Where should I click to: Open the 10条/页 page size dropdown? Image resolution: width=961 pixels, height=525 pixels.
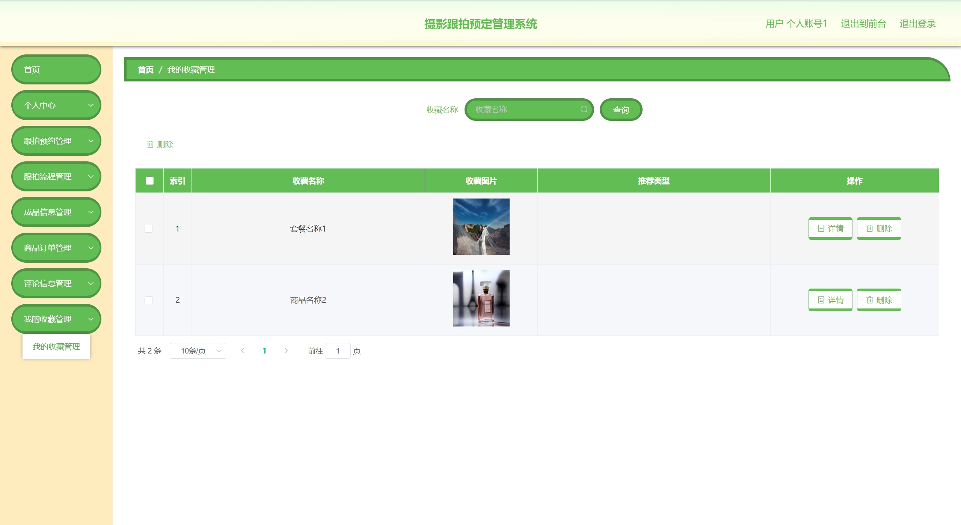(x=198, y=351)
